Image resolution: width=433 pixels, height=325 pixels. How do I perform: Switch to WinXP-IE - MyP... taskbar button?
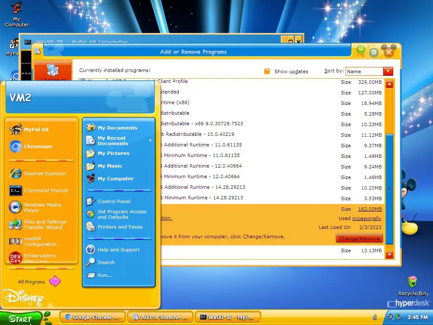(228, 317)
